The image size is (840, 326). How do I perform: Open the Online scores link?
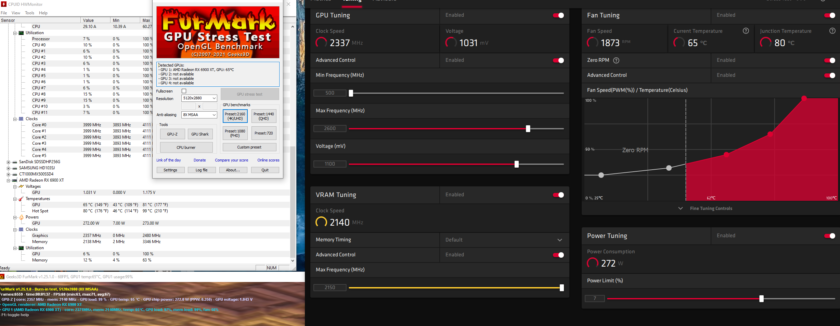tap(268, 160)
